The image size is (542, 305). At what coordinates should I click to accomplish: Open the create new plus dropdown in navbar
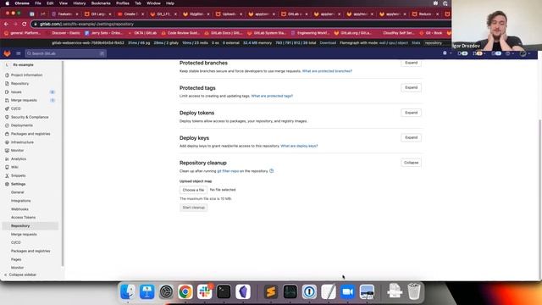[x=446, y=53]
